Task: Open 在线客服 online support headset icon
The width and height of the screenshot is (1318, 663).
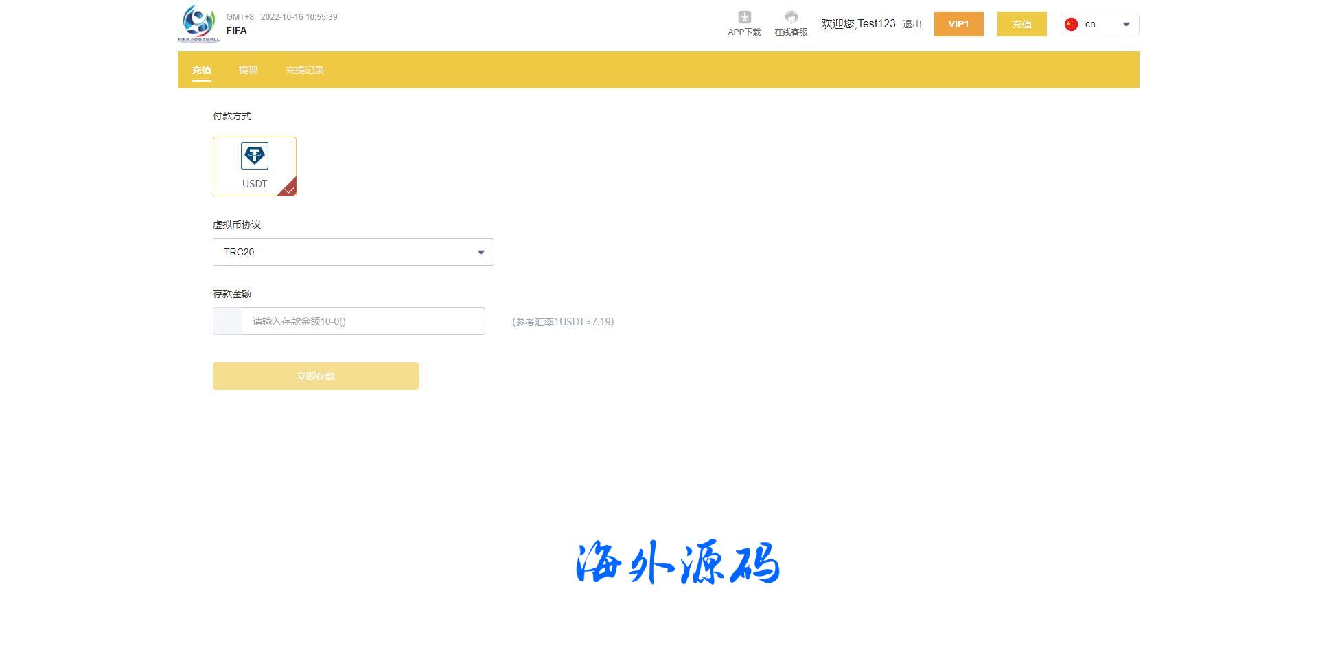Action: pyautogui.click(x=791, y=18)
